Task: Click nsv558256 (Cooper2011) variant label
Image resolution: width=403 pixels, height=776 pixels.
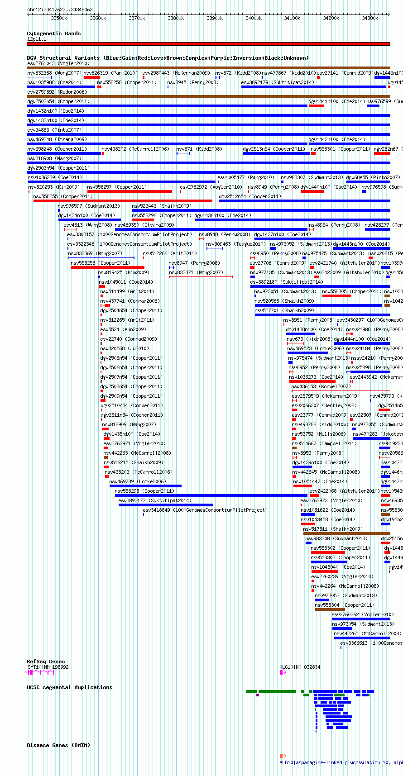Action: point(101,263)
